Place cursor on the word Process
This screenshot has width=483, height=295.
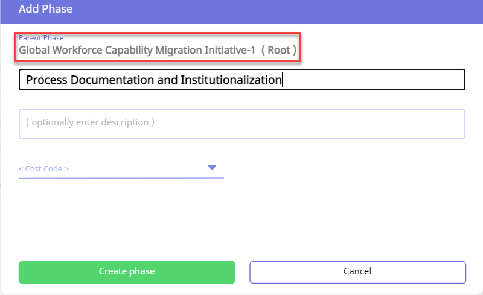tap(46, 80)
